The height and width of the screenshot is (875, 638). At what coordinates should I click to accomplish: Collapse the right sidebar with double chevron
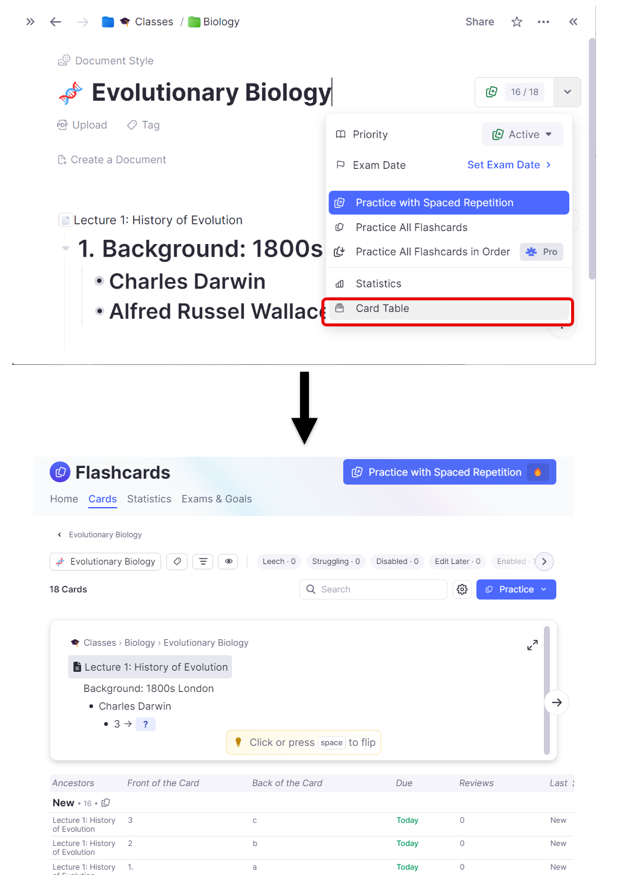pyautogui.click(x=573, y=22)
